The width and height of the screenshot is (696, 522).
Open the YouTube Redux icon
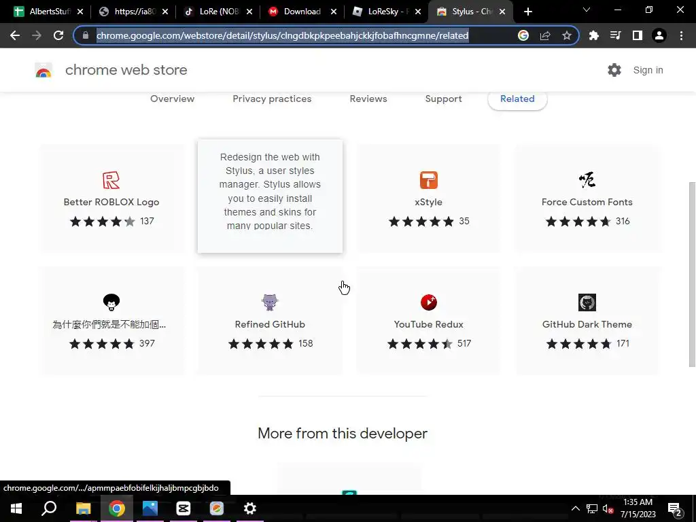click(429, 302)
